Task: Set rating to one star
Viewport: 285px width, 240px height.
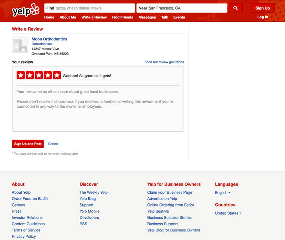Action: (x=21, y=75)
